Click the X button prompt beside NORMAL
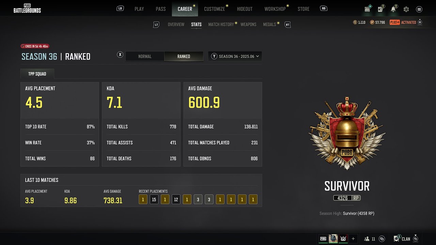Image resolution: width=436 pixels, height=245 pixels. point(120,54)
